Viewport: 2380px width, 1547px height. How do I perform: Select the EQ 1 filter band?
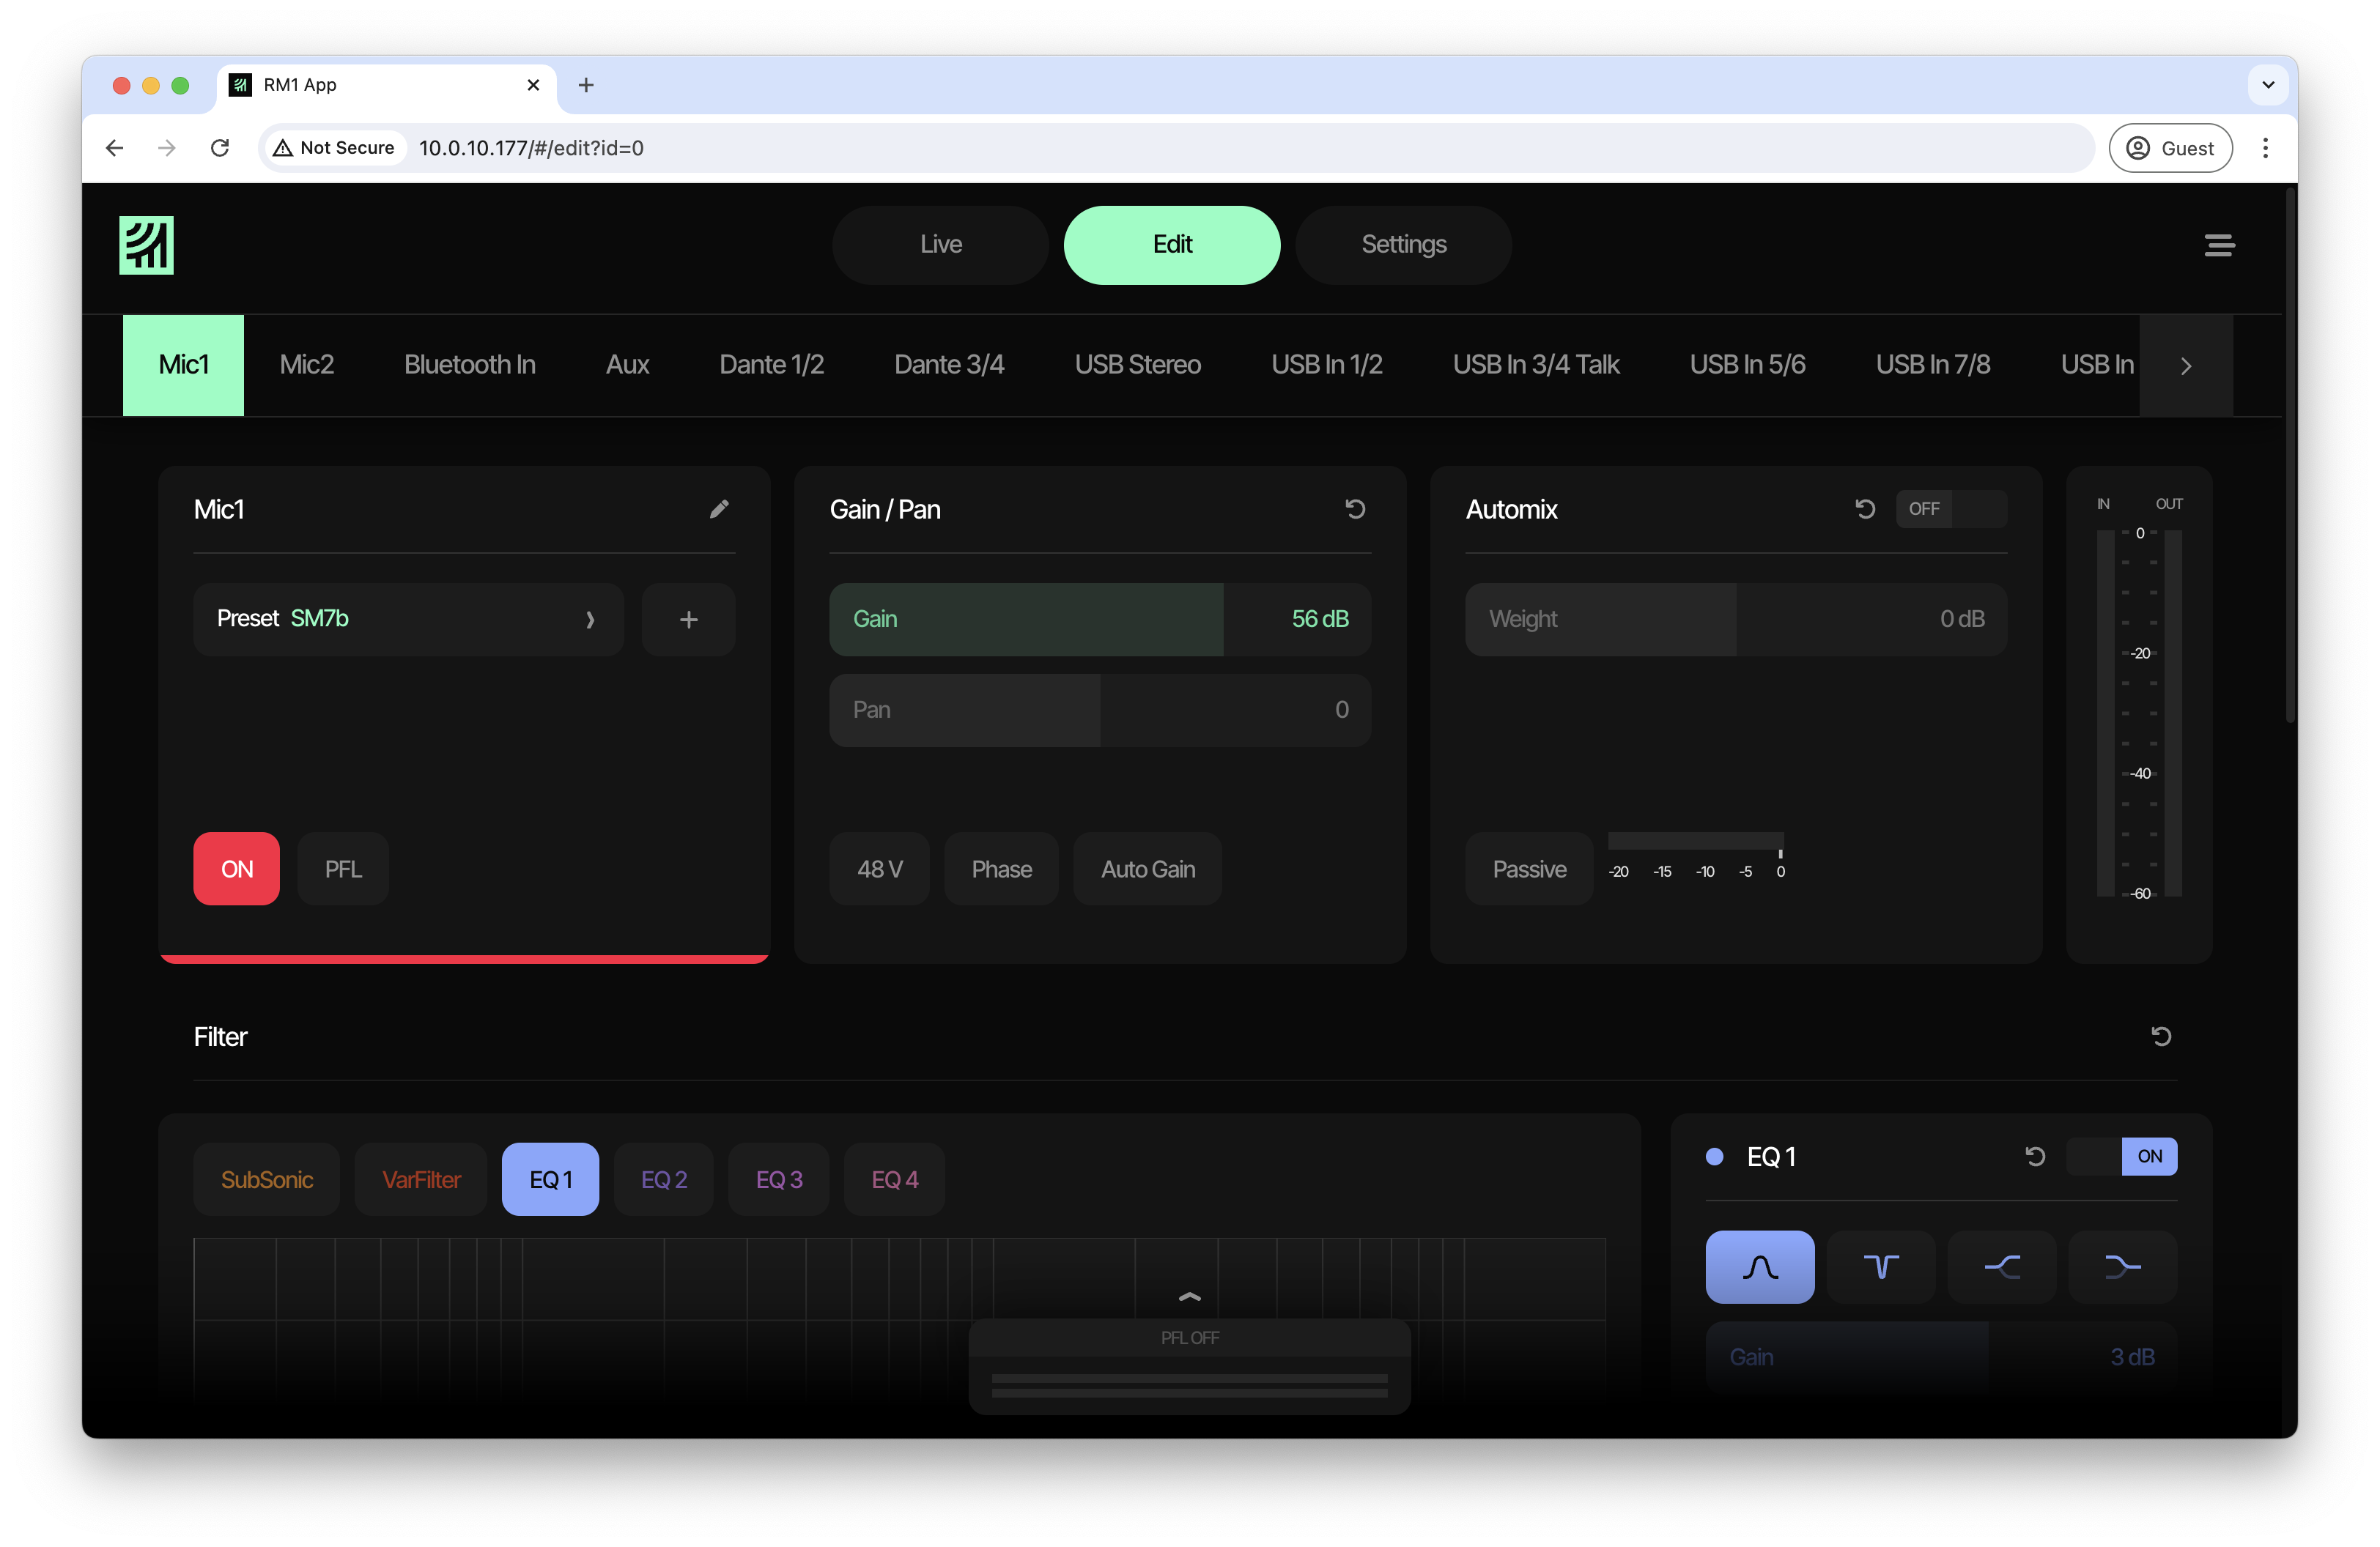pos(550,1179)
